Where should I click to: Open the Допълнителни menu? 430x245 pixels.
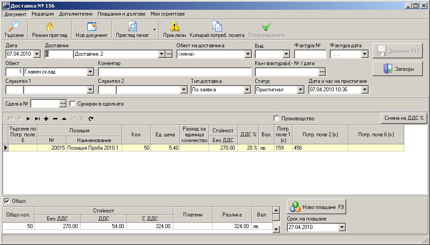(76, 14)
